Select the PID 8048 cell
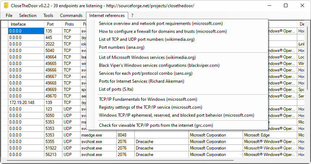This screenshot has width=311, height=164. tap(125, 135)
